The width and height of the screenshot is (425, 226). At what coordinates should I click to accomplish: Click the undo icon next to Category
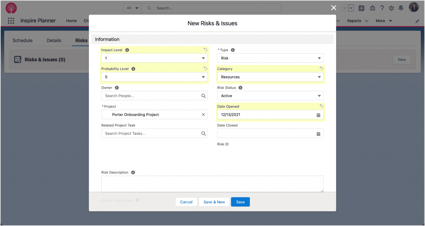321,68
